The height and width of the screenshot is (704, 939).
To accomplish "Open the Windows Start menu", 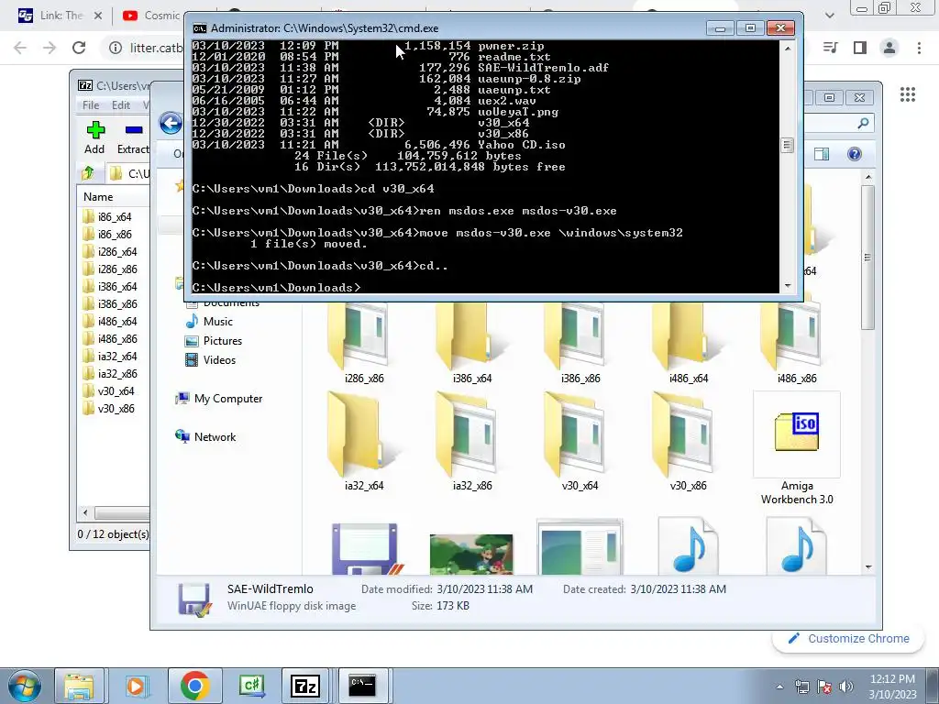I will pyautogui.click(x=23, y=686).
